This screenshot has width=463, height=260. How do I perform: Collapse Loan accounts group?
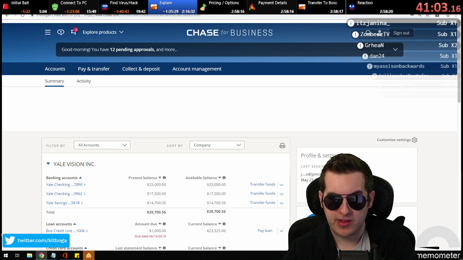(75, 224)
